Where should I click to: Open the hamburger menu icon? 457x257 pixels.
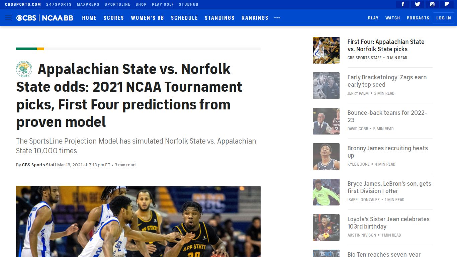[8, 18]
